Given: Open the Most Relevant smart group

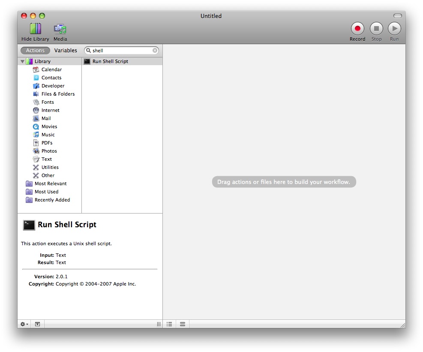Looking at the screenshot, I should (51, 184).
